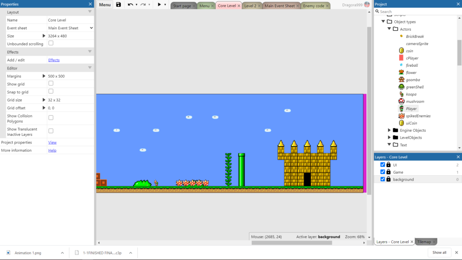Image resolution: width=462 pixels, height=260 pixels.
Task: Select the greenShell object icon
Action: point(401,87)
